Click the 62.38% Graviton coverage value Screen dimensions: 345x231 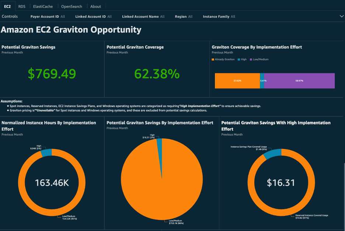click(157, 74)
